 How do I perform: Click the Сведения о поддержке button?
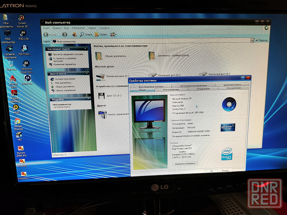[x=185, y=163]
